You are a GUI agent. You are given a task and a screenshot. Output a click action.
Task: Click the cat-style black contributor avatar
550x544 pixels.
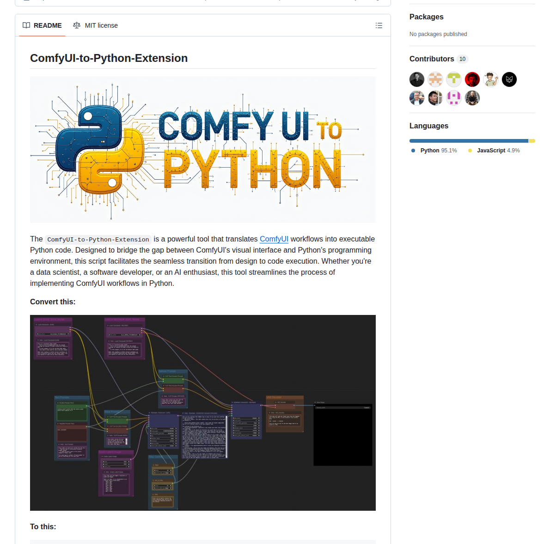point(509,79)
